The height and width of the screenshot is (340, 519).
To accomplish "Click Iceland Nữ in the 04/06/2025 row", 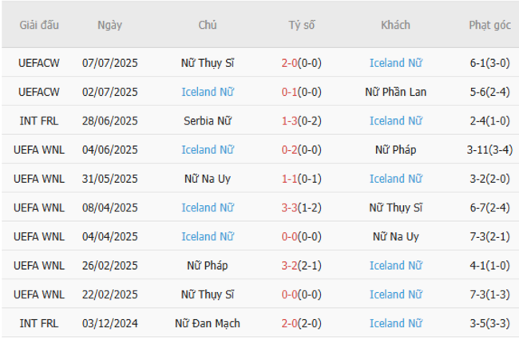I will pos(208,149).
